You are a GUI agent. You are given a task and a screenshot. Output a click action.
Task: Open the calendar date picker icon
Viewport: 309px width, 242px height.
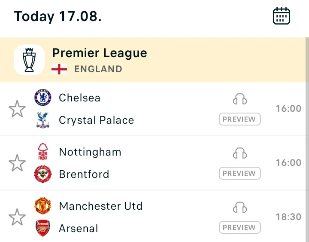pyautogui.click(x=282, y=16)
